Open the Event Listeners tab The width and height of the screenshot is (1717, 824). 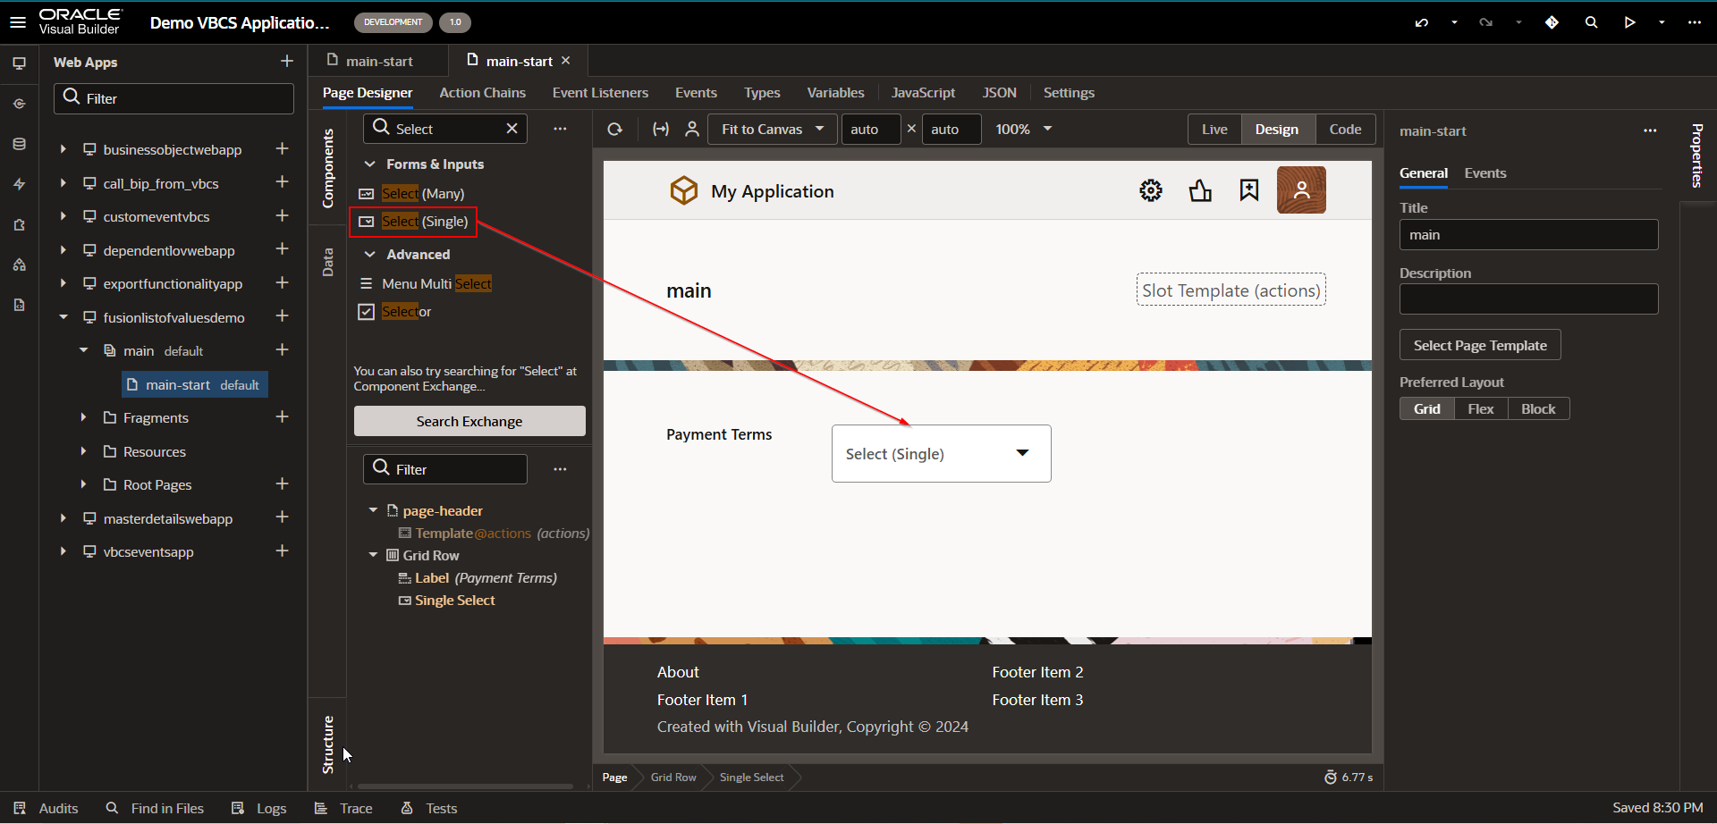coord(600,93)
